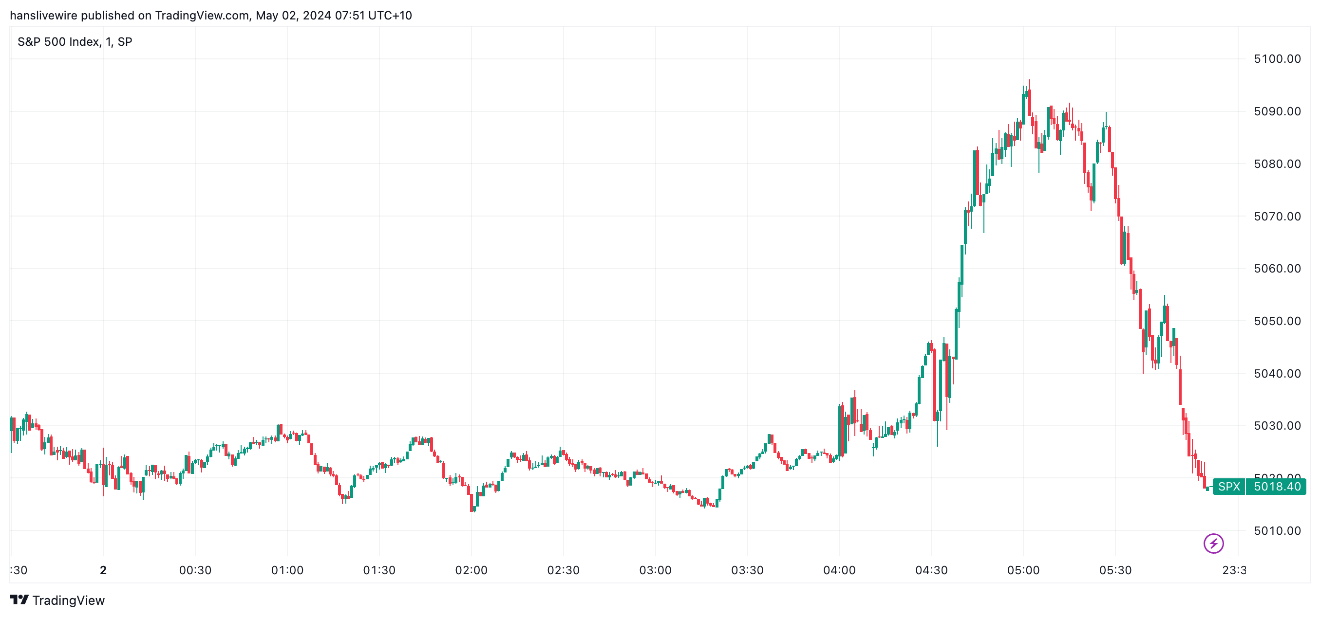The height and width of the screenshot is (617, 1320).
Task: Click the 5090.00 price scale label
Action: tap(1277, 111)
